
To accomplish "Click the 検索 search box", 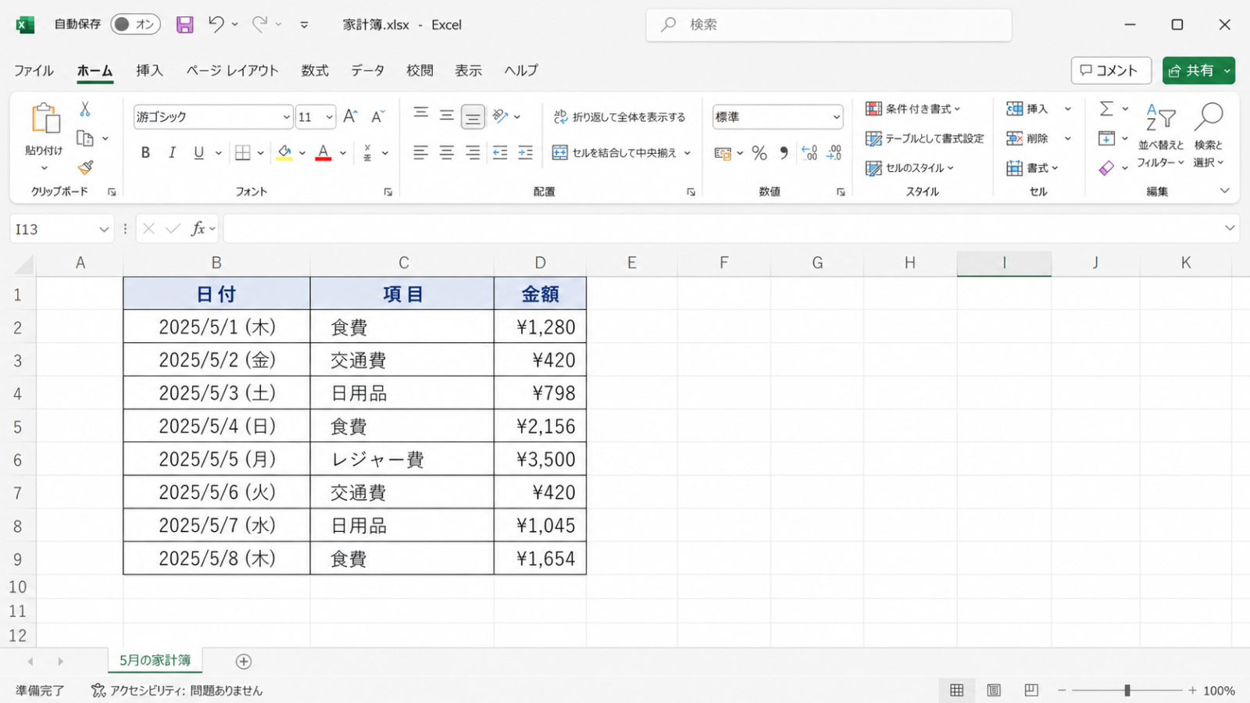I will [x=829, y=25].
